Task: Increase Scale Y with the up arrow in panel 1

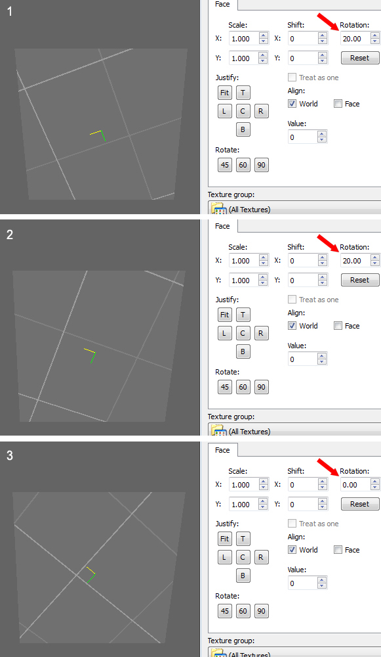Action: (263, 55)
